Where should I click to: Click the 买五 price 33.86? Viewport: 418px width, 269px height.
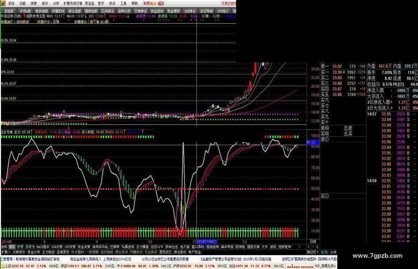coord(337,94)
